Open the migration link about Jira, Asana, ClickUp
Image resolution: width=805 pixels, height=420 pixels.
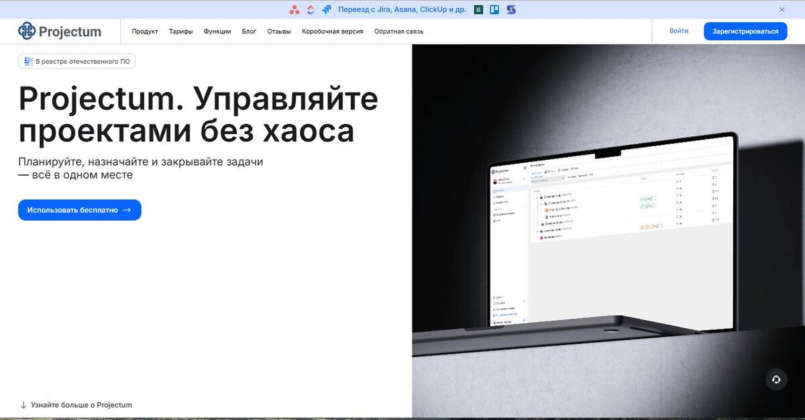tap(402, 10)
